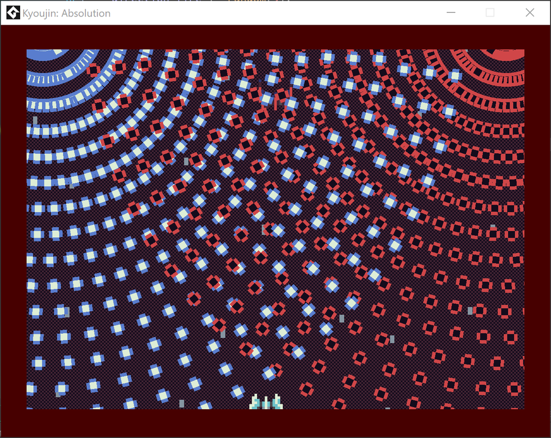Viewport: 551px width, 438px height.
Task: Minimize the Kyoujin: Absolution window
Action: 451,13
